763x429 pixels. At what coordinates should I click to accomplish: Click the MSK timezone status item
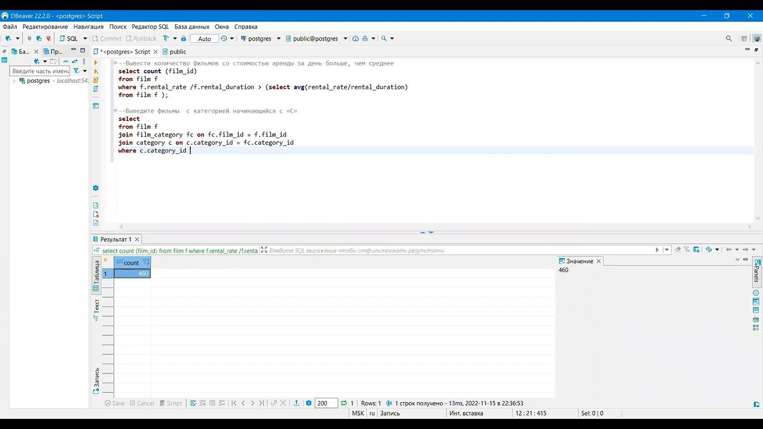coord(358,413)
